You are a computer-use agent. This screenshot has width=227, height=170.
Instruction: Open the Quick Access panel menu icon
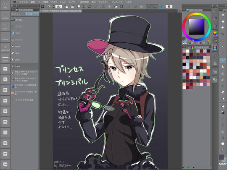[x=13, y=10]
